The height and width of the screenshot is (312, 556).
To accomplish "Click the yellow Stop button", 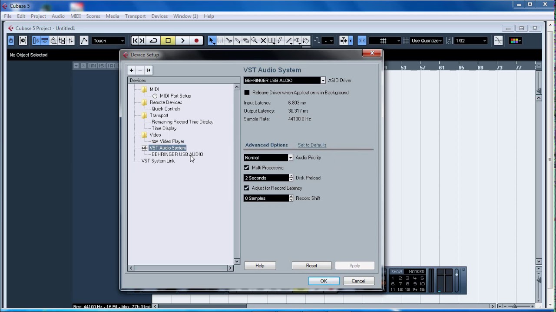I will [168, 41].
